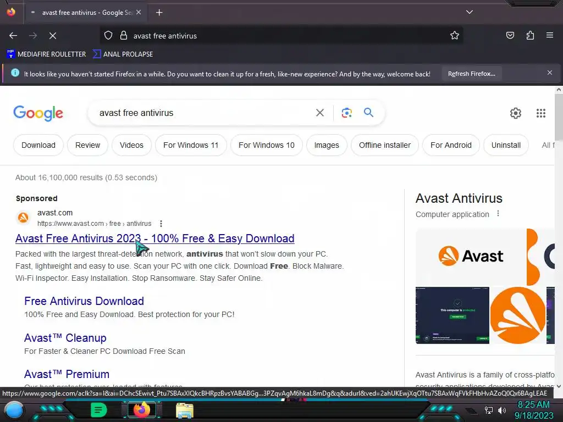Open ad options next to avast.com URL
Image resolution: width=563 pixels, height=422 pixels.
(161, 224)
